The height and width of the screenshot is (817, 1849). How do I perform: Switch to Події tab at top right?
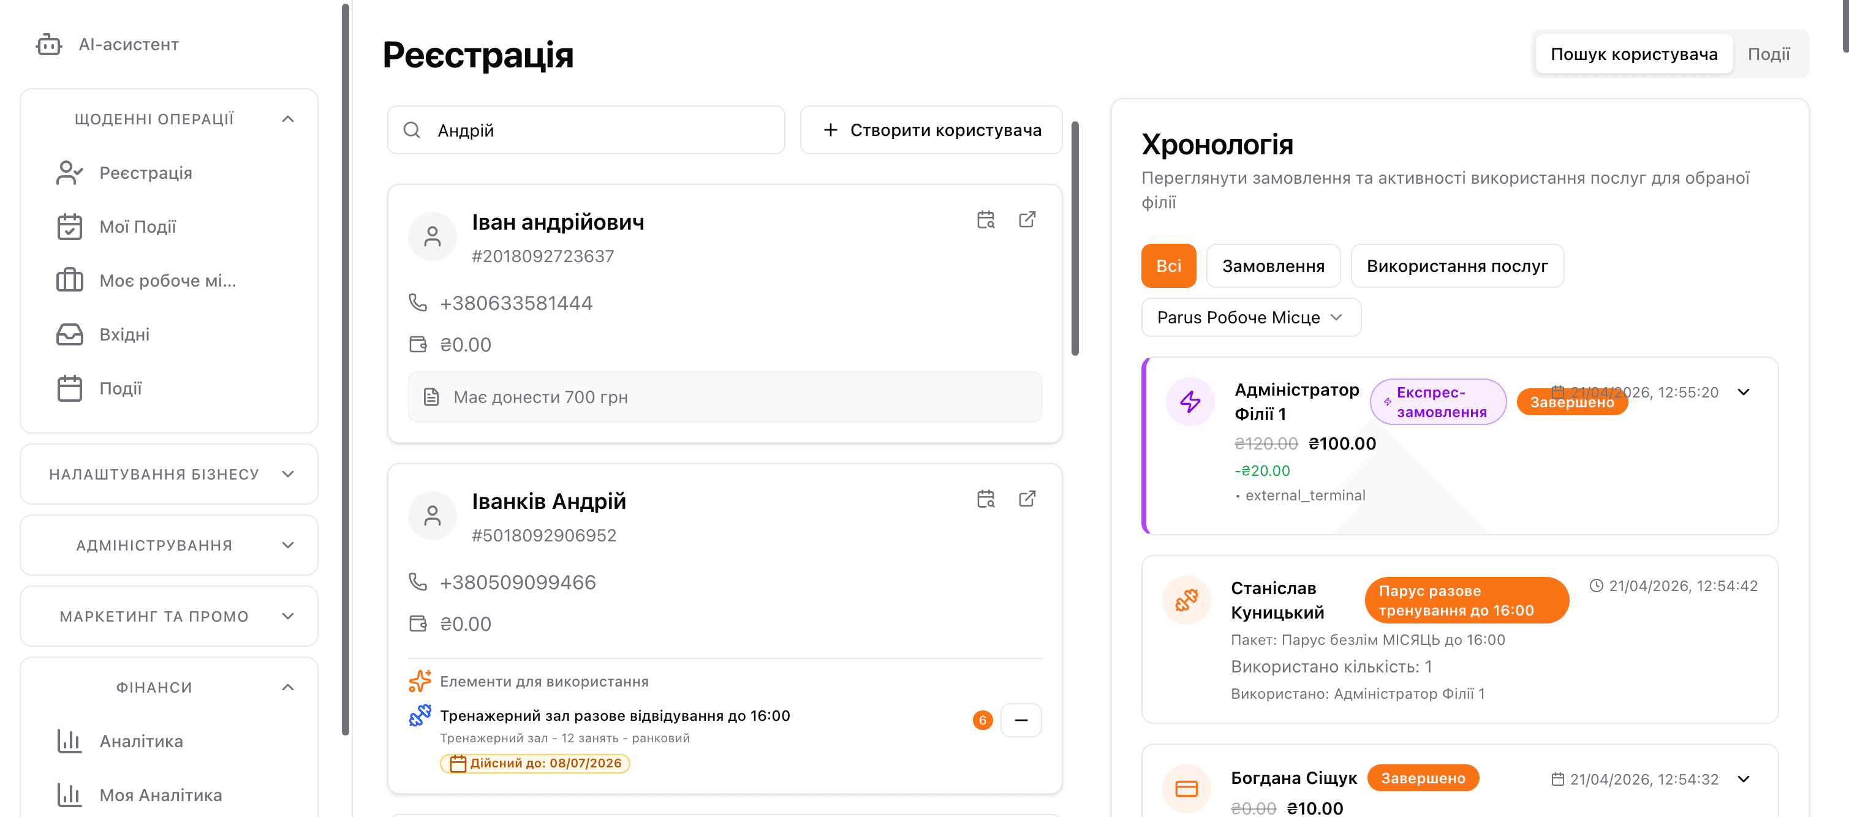[x=1769, y=54]
